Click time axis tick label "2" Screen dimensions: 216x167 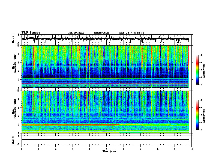point(56,149)
